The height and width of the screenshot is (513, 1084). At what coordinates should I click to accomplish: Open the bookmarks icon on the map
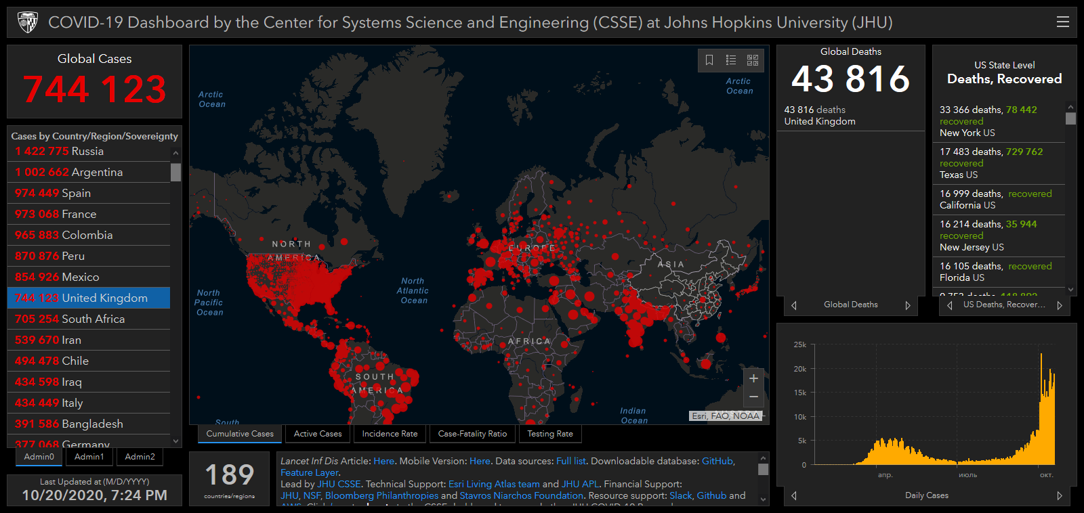tap(709, 60)
